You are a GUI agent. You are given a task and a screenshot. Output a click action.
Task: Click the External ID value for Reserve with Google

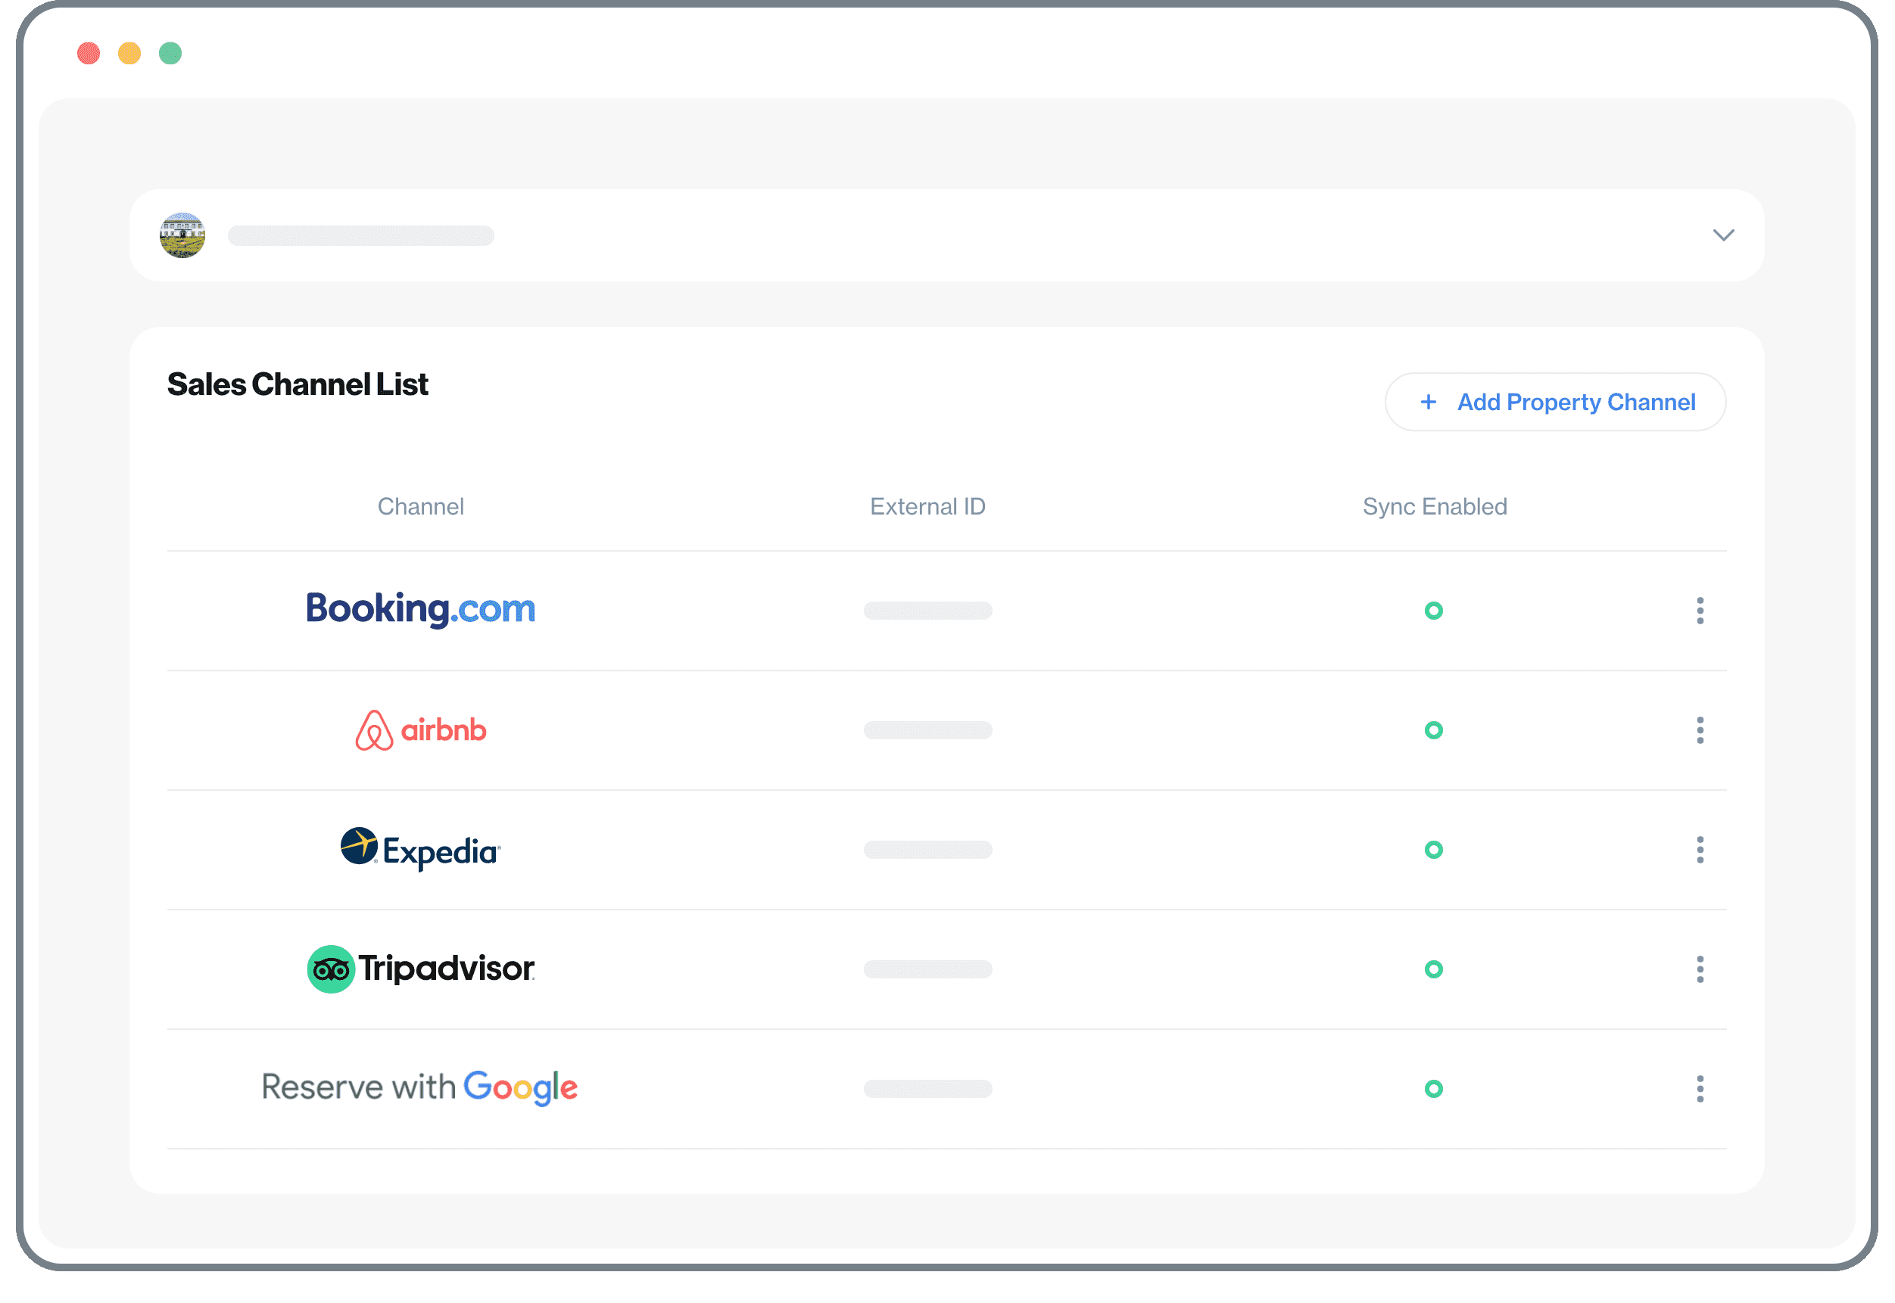[928, 1088]
